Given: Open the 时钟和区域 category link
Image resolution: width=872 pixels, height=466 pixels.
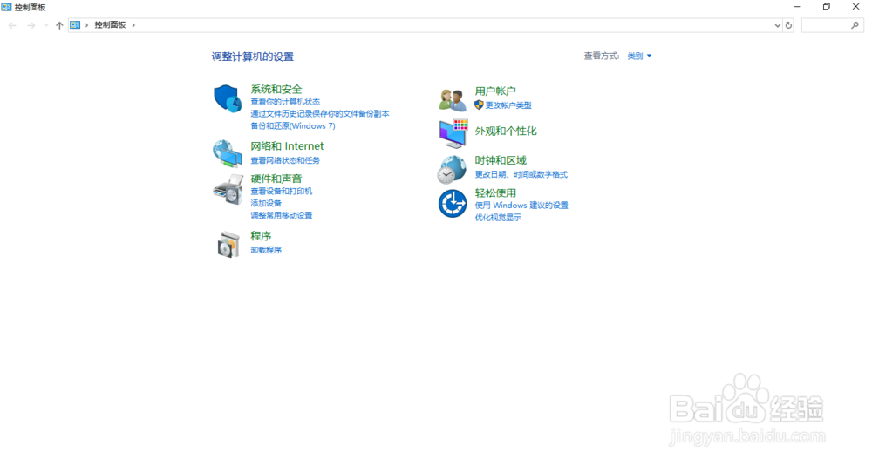Looking at the screenshot, I should pyautogui.click(x=501, y=160).
